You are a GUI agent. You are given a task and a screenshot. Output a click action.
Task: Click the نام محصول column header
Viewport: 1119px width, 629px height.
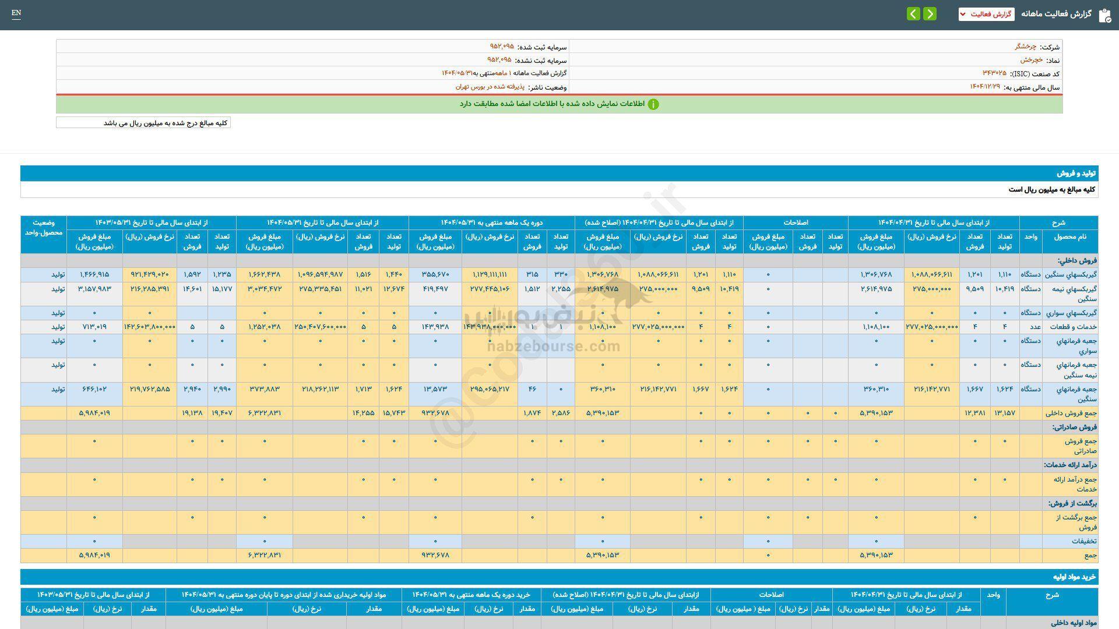click(1070, 236)
